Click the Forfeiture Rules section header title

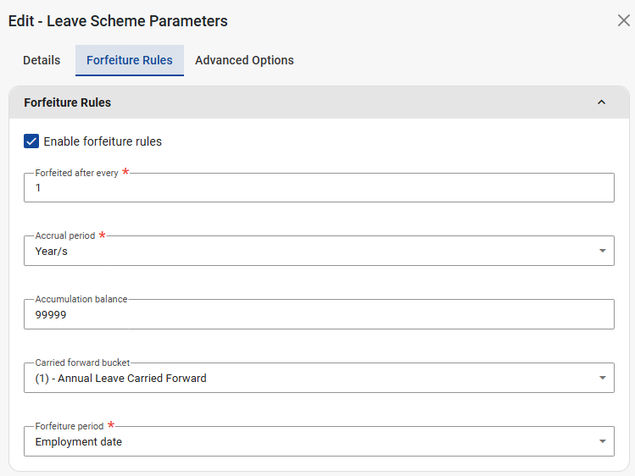coord(67,102)
